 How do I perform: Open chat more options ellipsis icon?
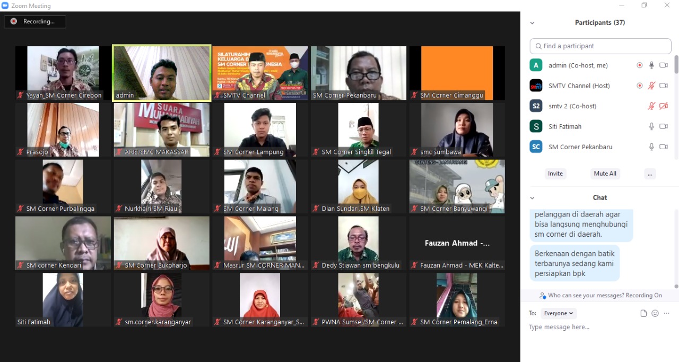click(667, 313)
